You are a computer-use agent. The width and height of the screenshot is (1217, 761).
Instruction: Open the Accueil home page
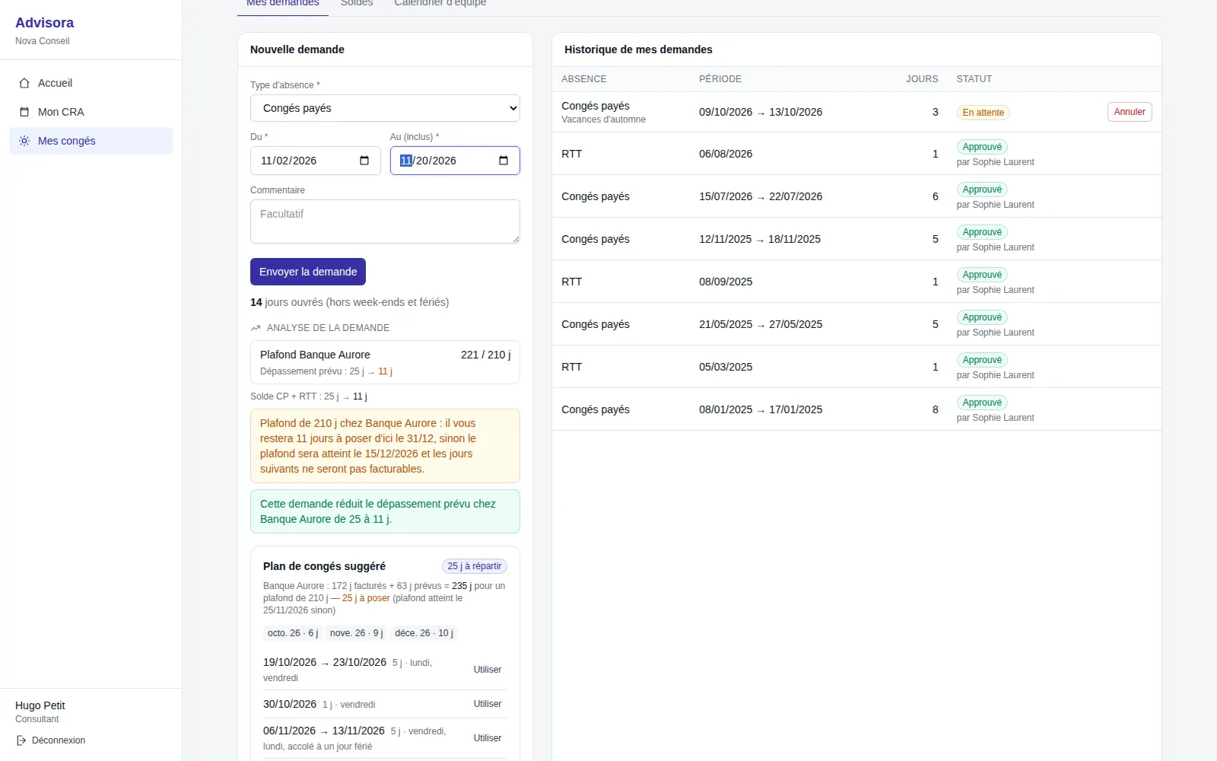(x=91, y=83)
